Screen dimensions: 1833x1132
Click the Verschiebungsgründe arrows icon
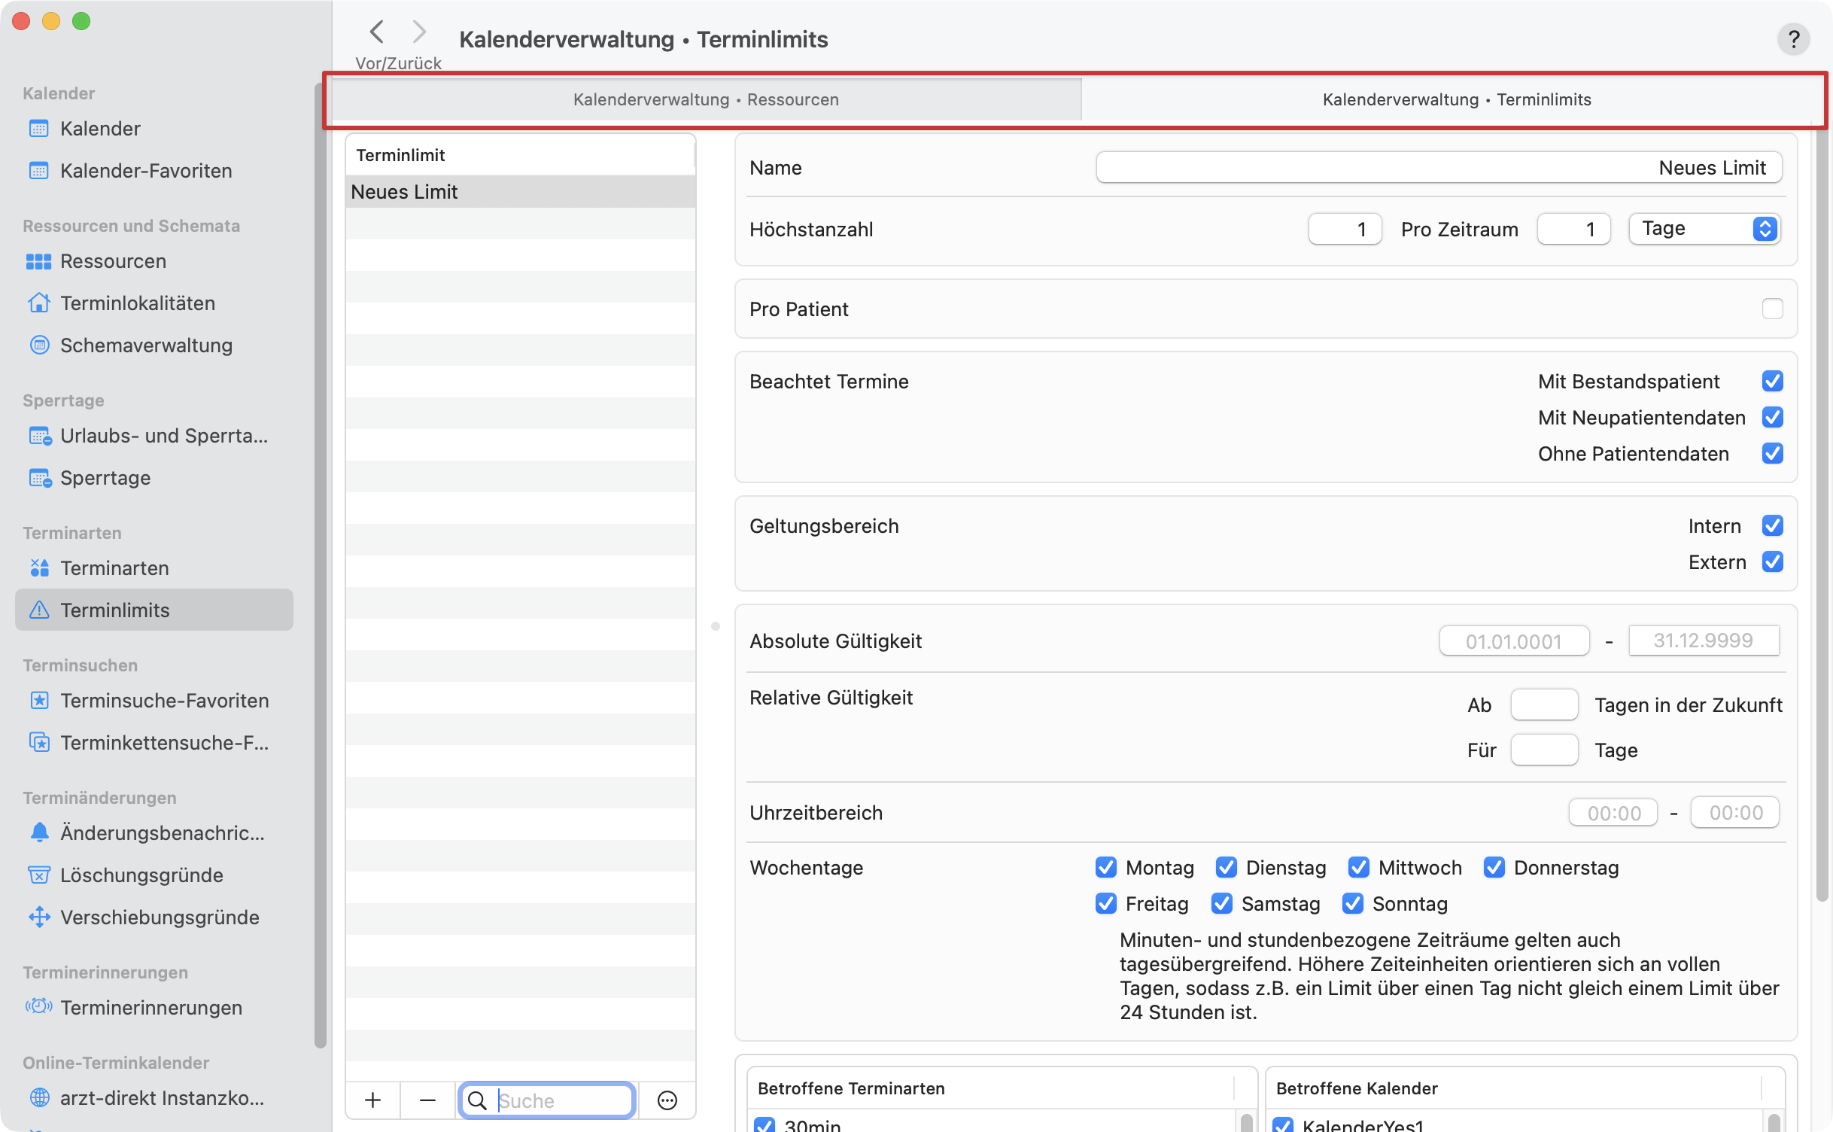click(39, 917)
